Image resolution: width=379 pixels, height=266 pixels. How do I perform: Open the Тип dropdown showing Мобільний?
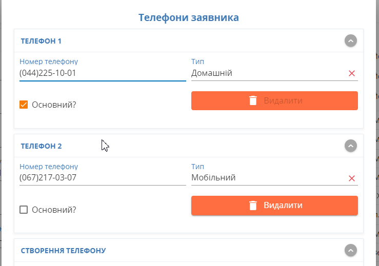(267, 178)
